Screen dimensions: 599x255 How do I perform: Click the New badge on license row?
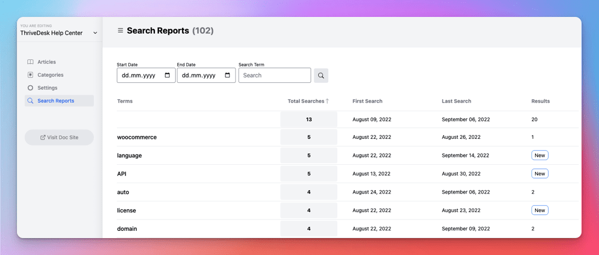[540, 210]
